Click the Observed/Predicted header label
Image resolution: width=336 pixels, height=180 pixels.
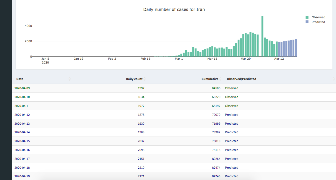click(x=241, y=79)
